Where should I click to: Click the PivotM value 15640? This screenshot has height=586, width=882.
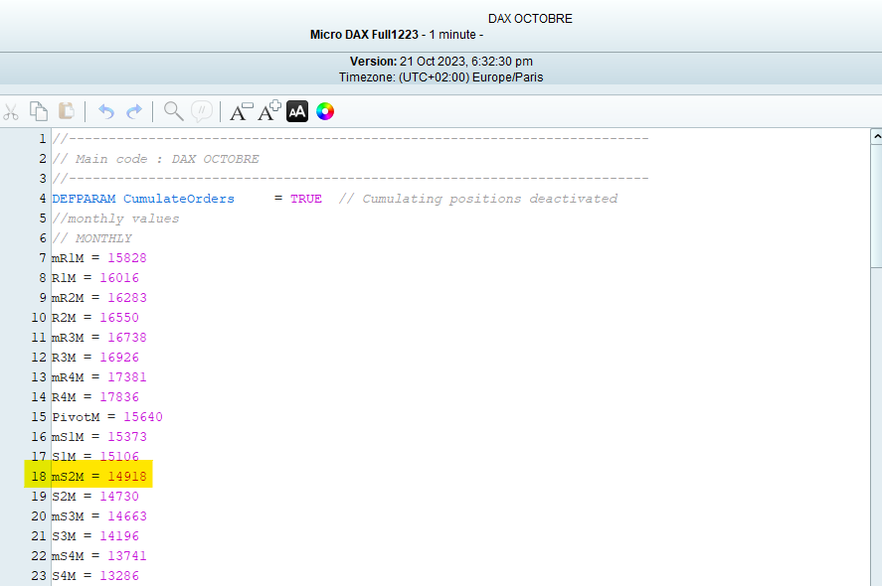pyautogui.click(x=143, y=417)
